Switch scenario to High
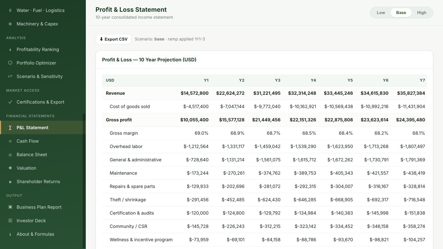Image resolution: width=443 pixels, height=249 pixels. (422, 13)
